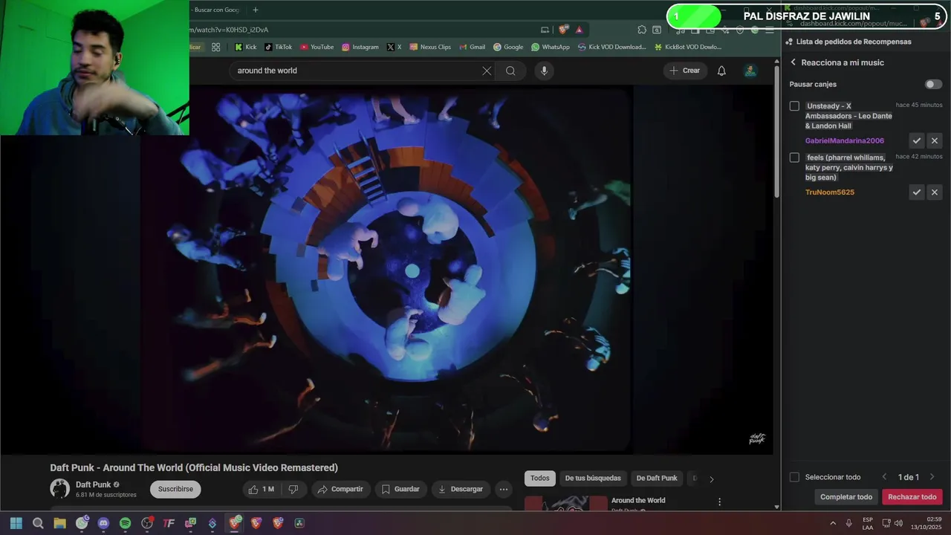Open Daft Punk channel avatar
This screenshot has height=535, width=951.
(59, 488)
